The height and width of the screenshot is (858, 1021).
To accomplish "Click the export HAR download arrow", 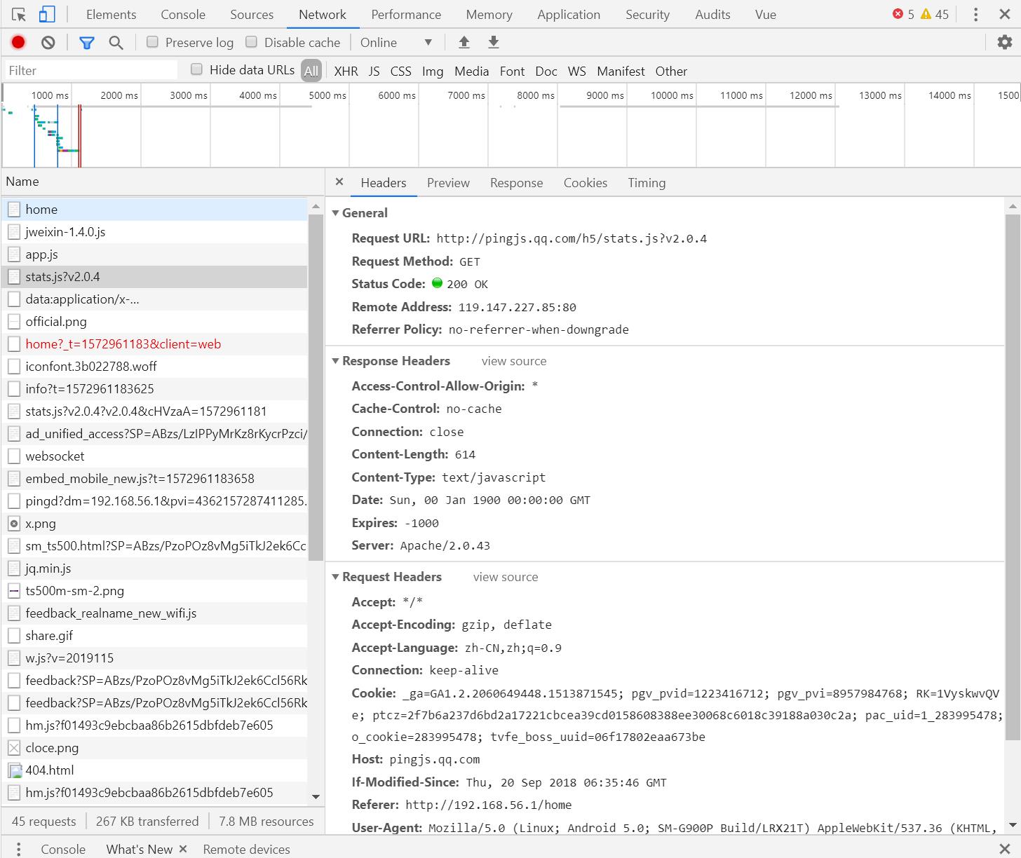I will pos(494,43).
